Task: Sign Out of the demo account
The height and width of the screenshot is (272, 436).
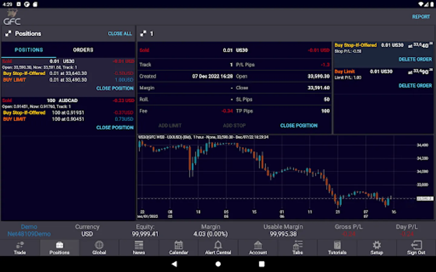Action: [416, 248]
